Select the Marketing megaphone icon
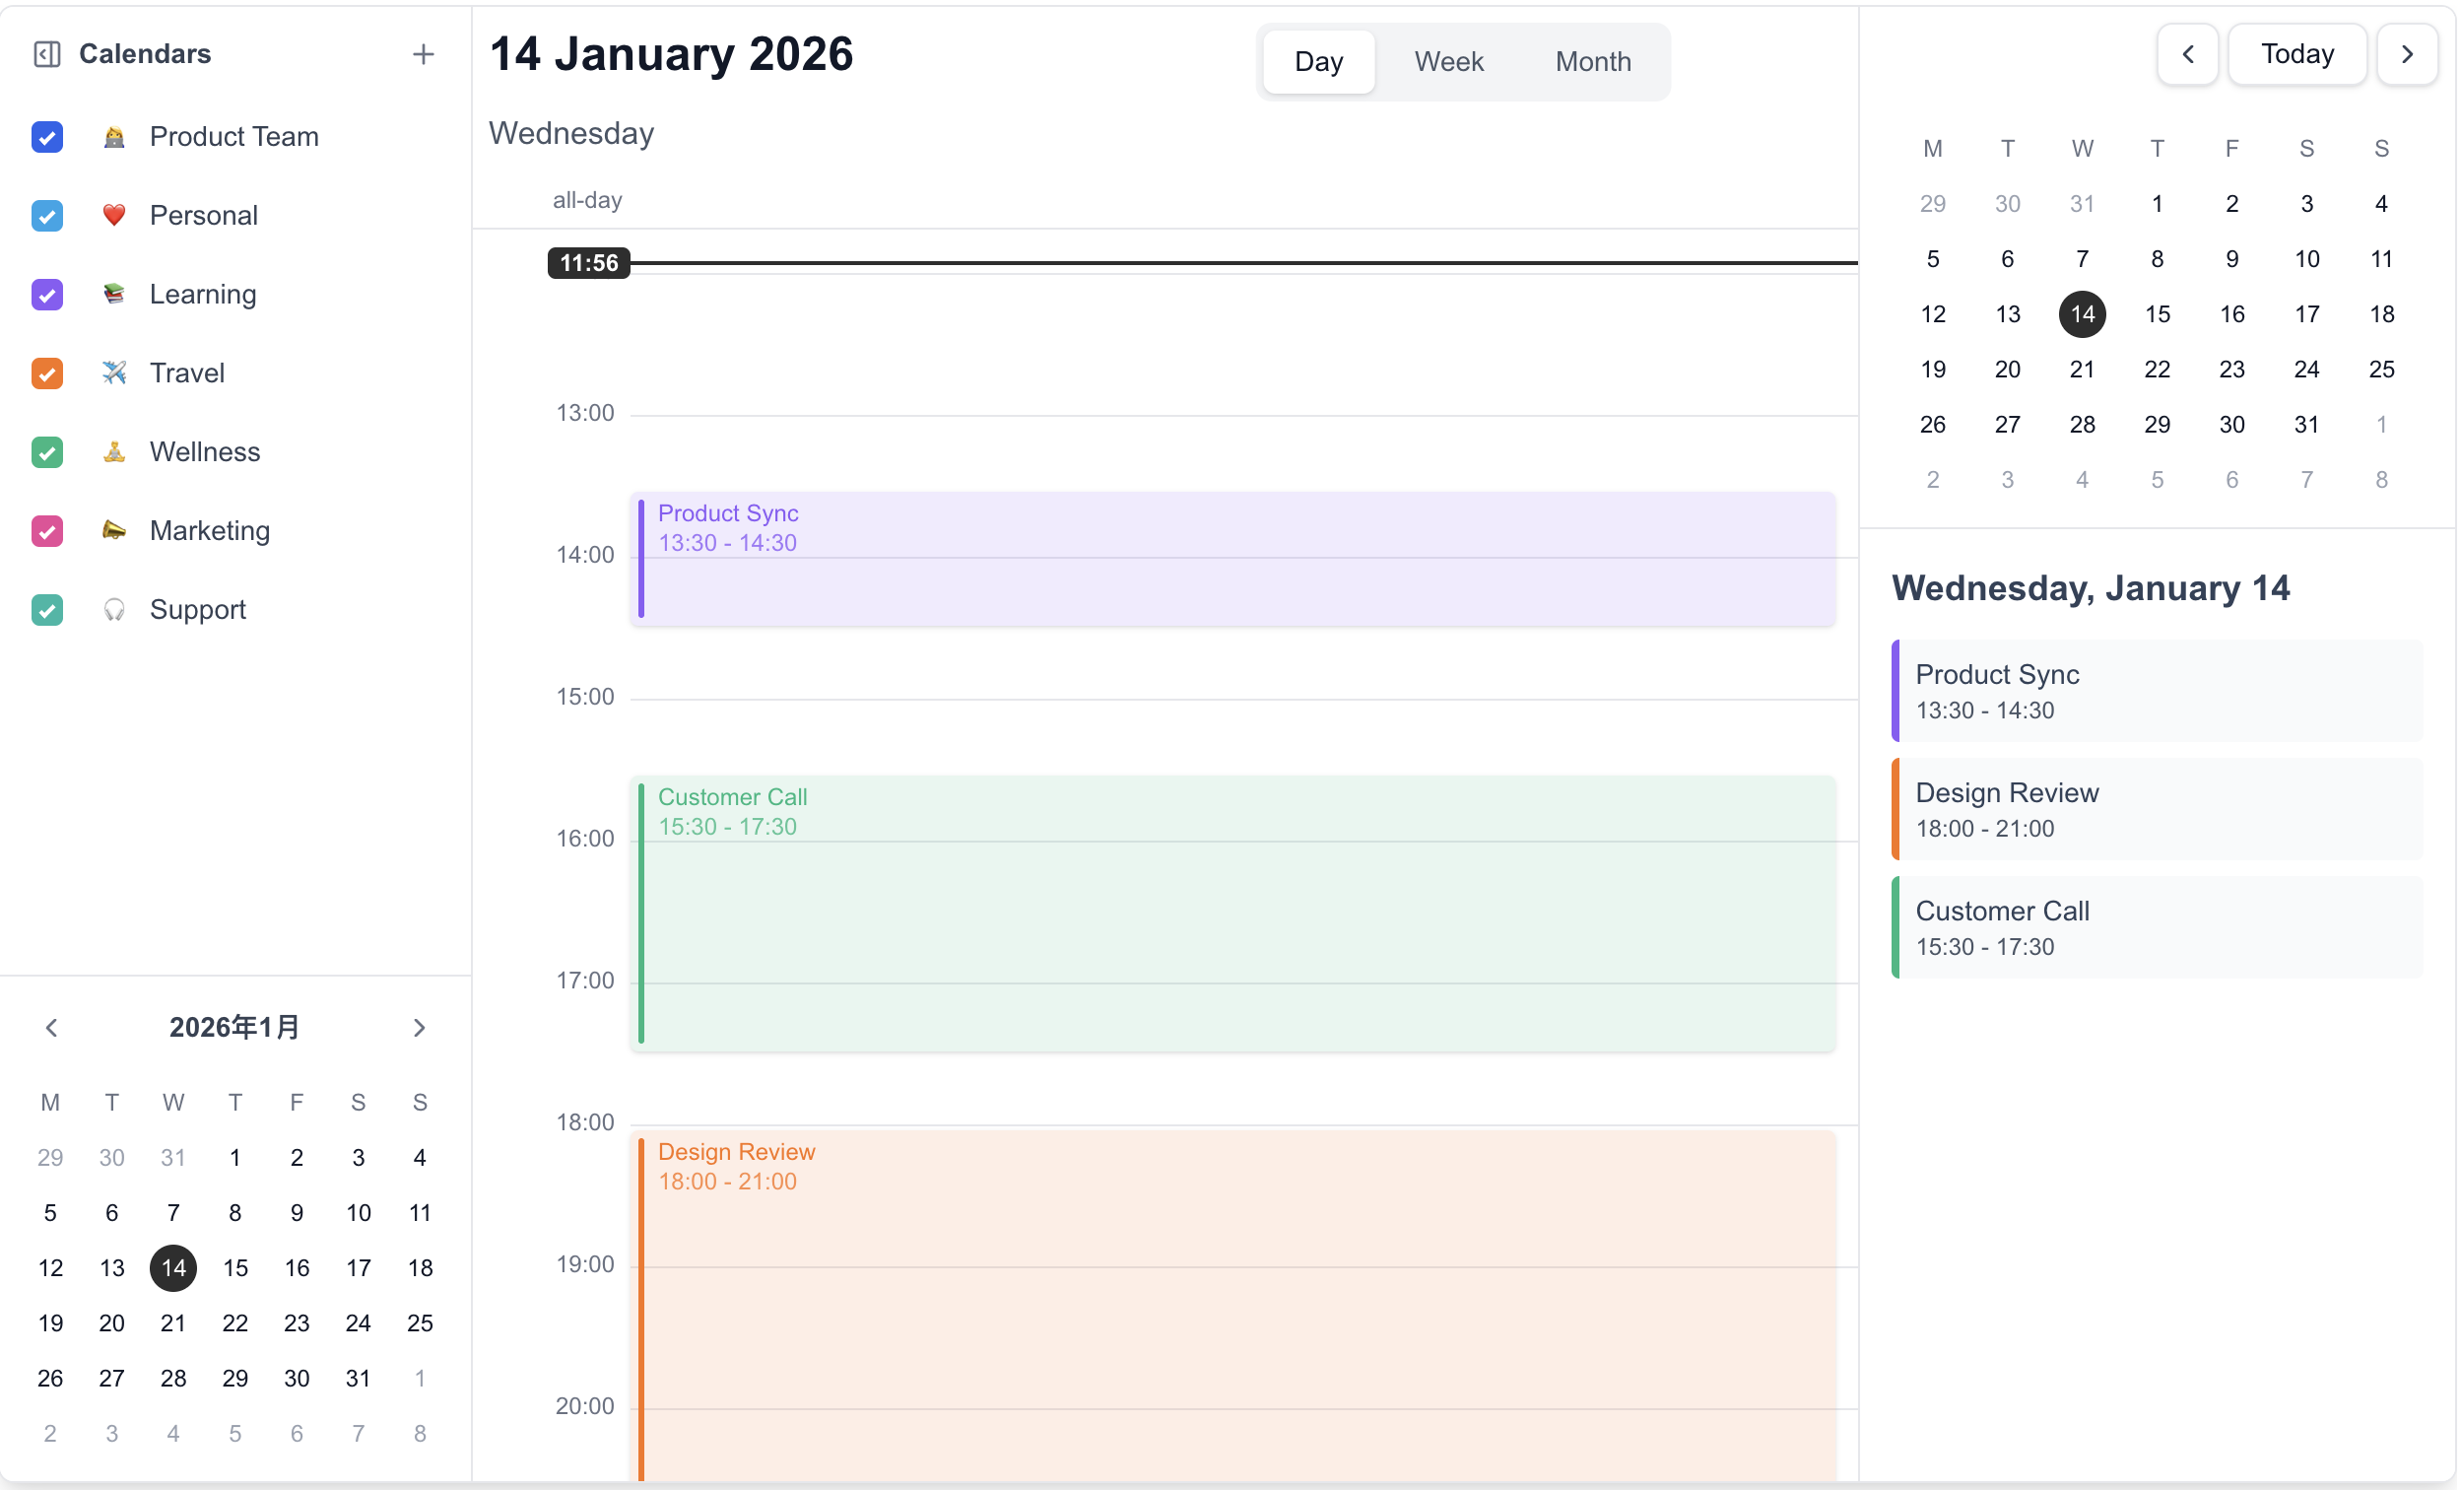 (113, 530)
